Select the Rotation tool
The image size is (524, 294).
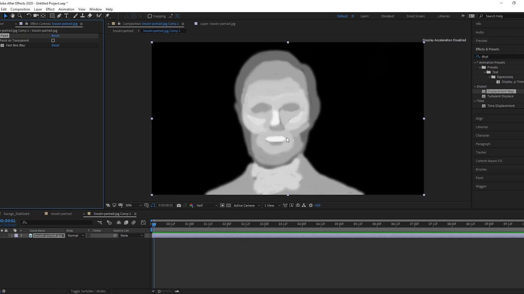click(29, 16)
